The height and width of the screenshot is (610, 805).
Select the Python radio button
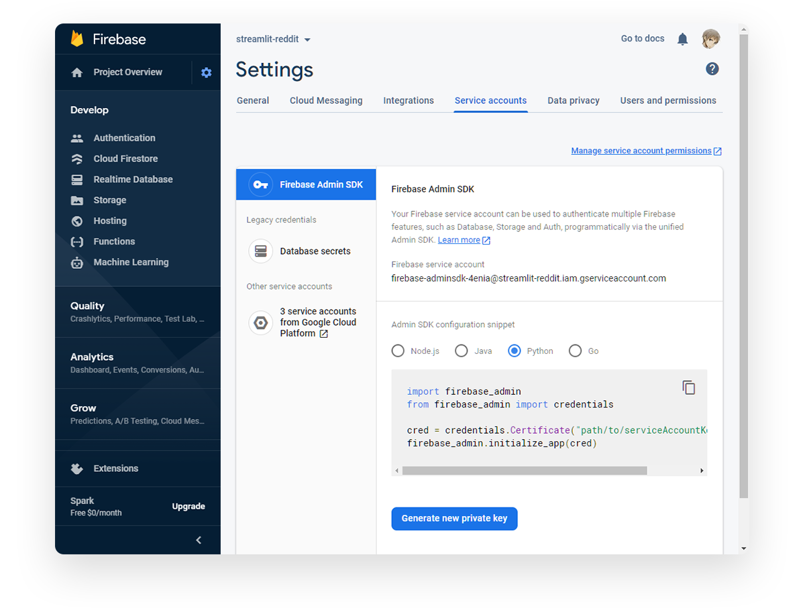tap(515, 351)
